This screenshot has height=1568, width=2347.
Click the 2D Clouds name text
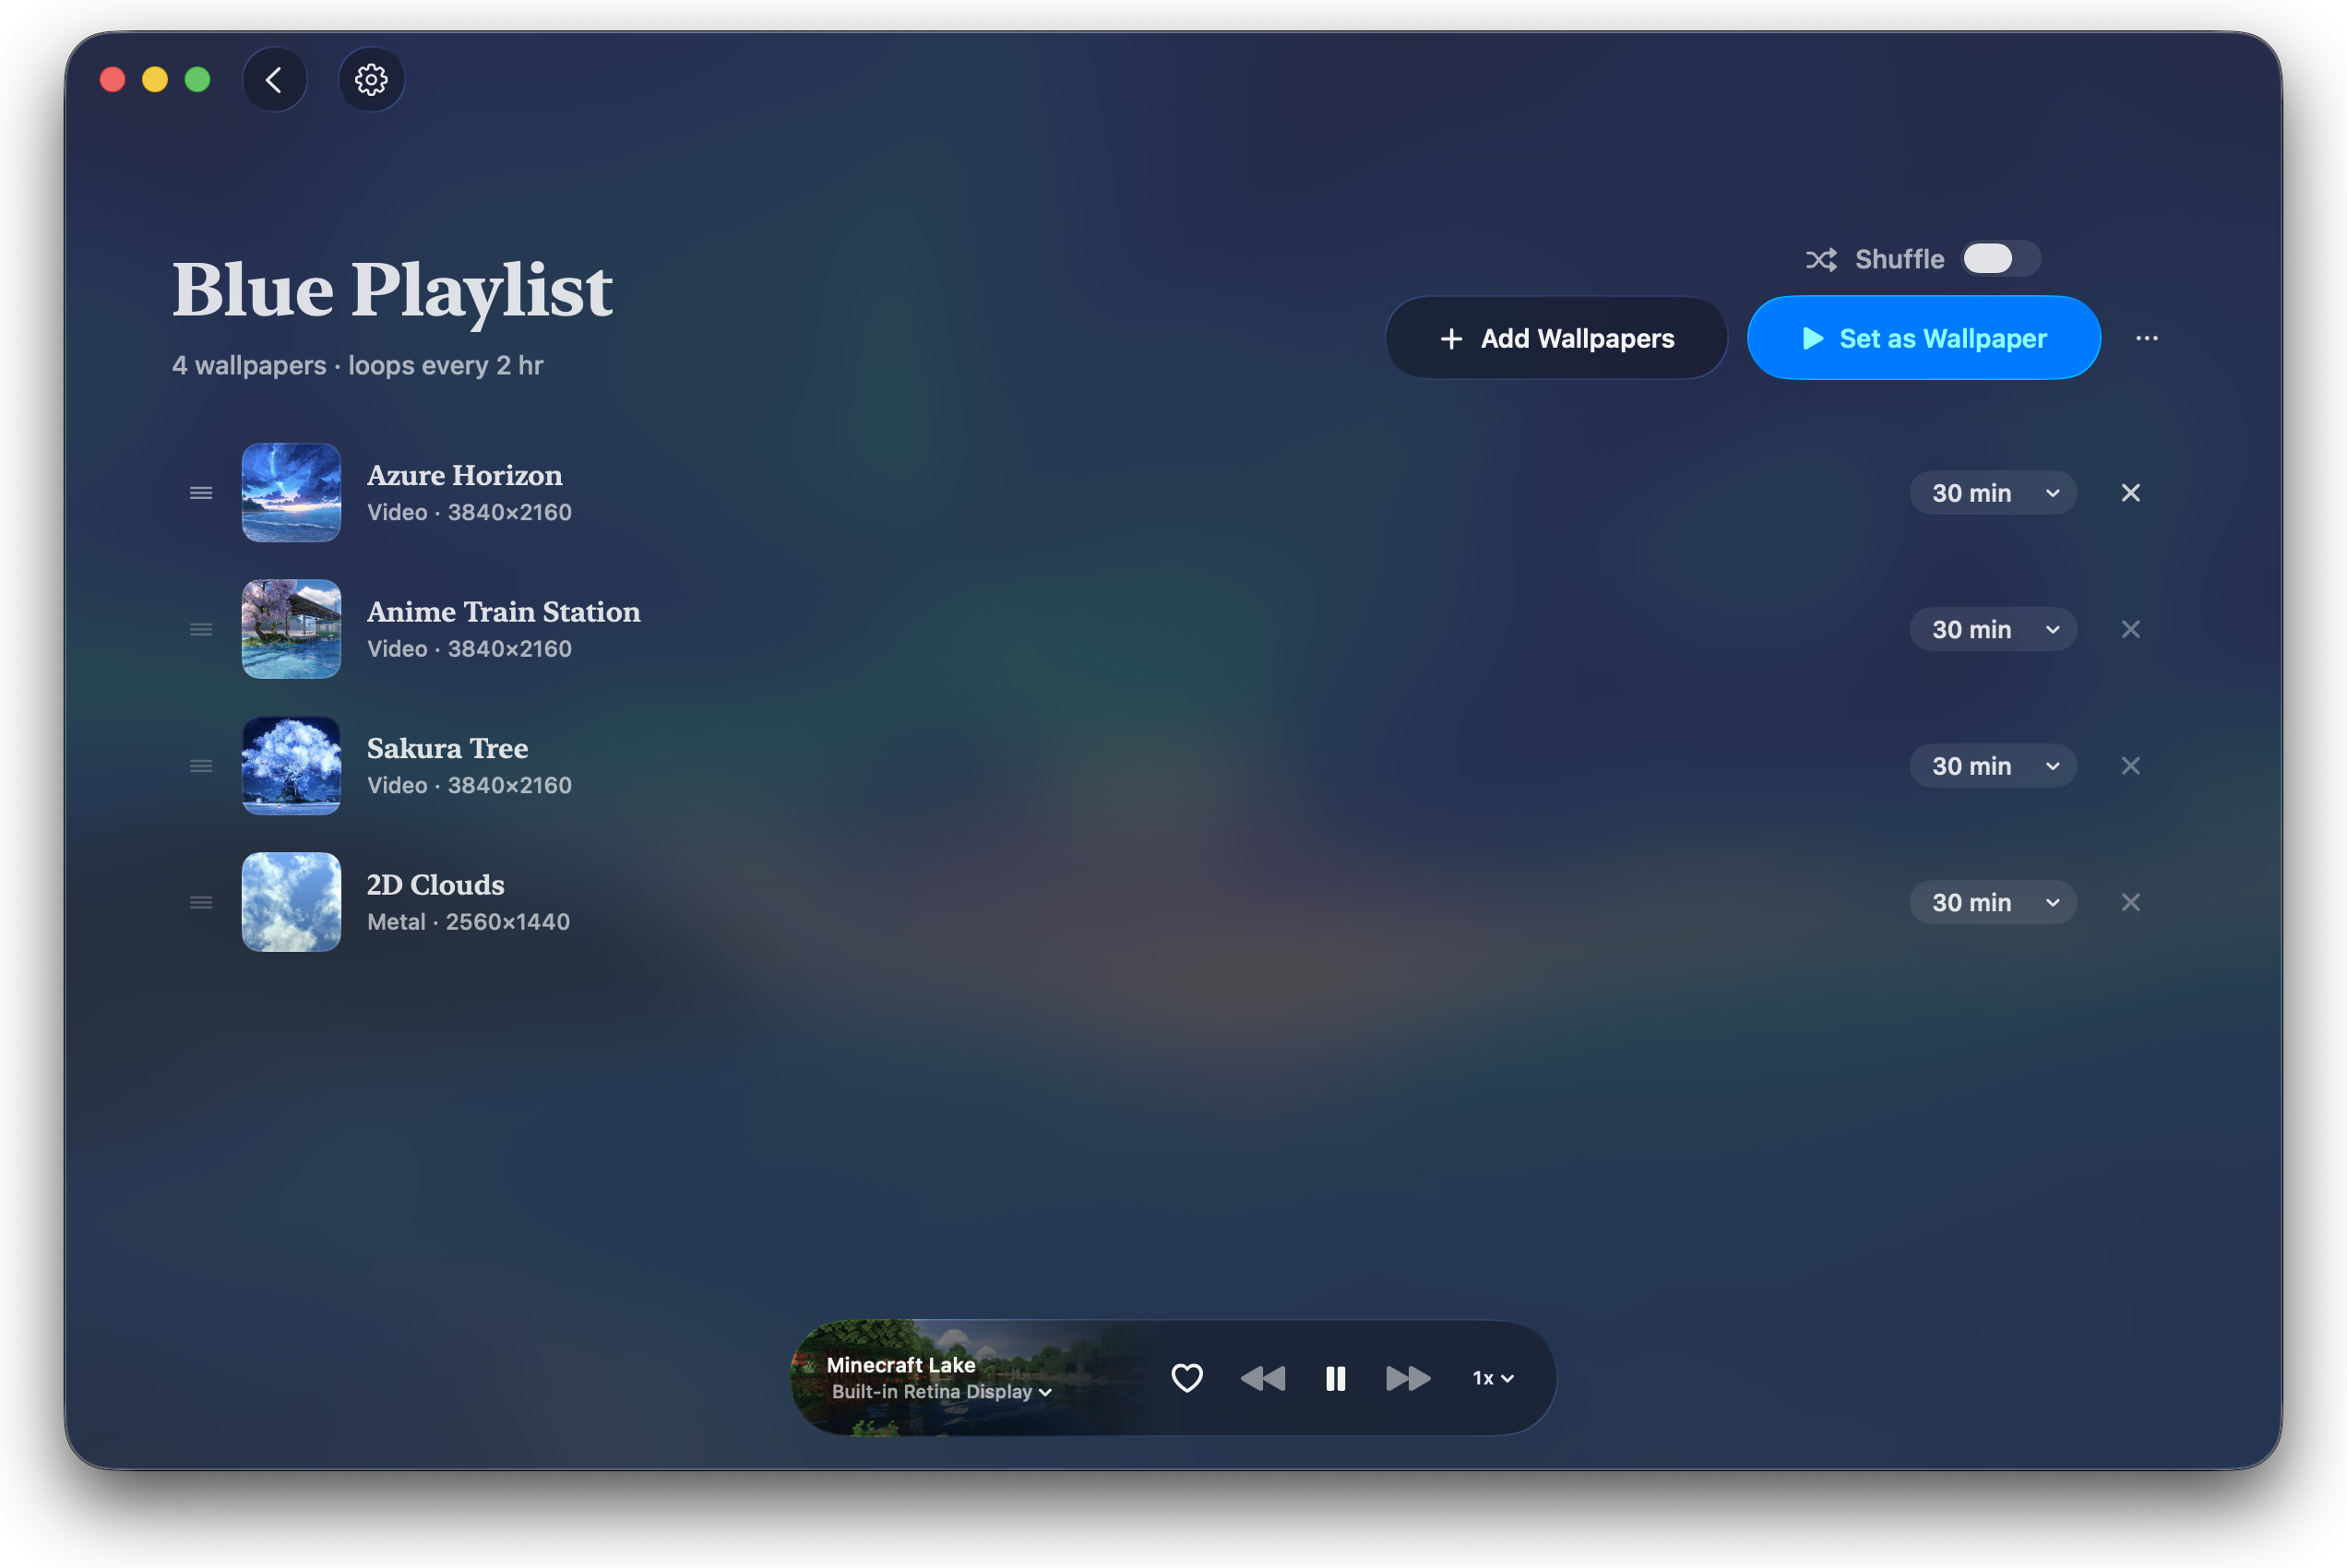pos(435,885)
